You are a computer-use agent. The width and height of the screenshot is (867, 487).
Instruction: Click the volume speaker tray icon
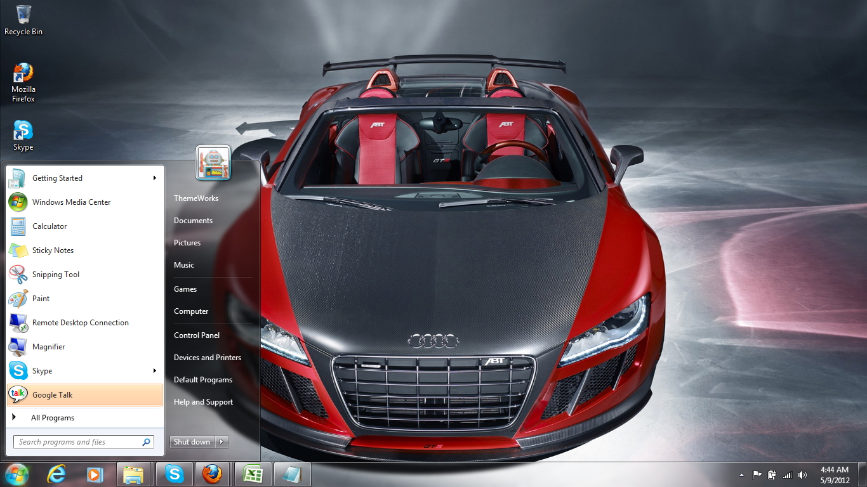[803, 474]
